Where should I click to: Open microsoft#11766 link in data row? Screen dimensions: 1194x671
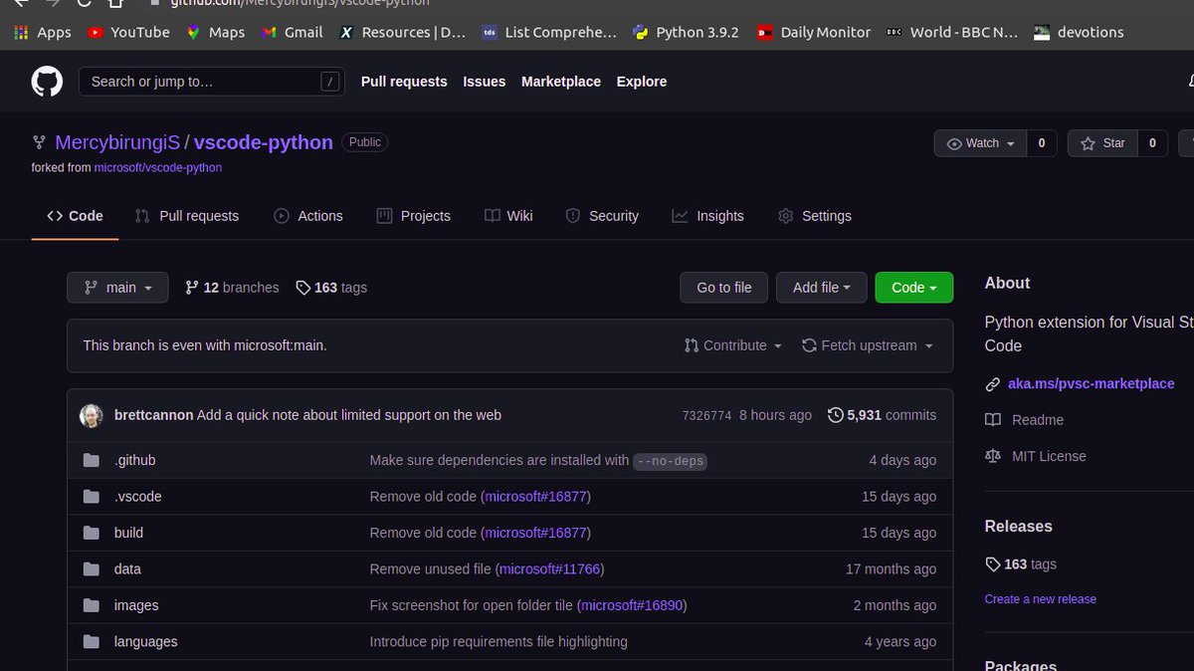pyautogui.click(x=549, y=569)
